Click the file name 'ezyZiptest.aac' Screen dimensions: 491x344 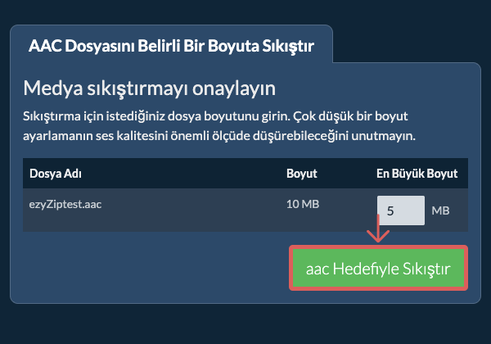click(65, 204)
